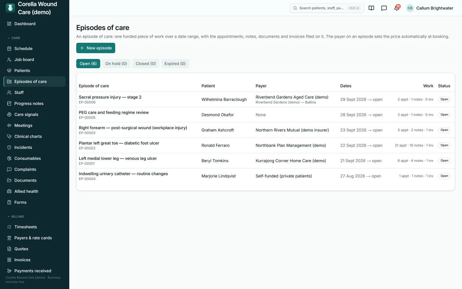Open Payments received in sidebar
This screenshot has height=289, width=462.
coord(35,271)
